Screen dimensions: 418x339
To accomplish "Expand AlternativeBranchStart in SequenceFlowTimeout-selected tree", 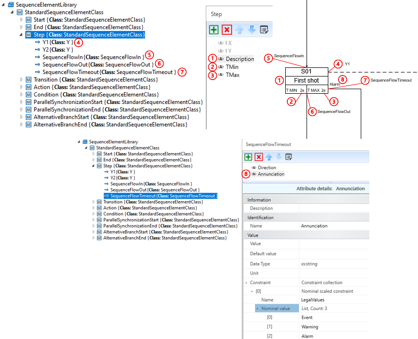I will point(94,232).
